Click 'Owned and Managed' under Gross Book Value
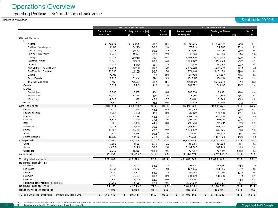Screen dimensions: 278x208 click(x=184, y=33)
